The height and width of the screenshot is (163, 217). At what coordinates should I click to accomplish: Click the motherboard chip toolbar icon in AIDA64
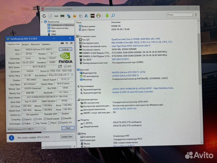(56, 16)
